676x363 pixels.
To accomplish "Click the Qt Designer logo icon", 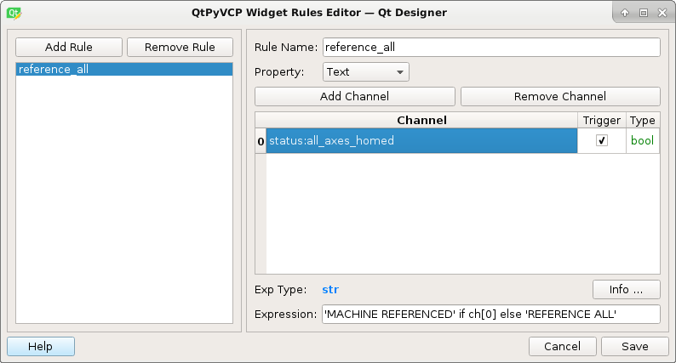I will pos(14,14).
